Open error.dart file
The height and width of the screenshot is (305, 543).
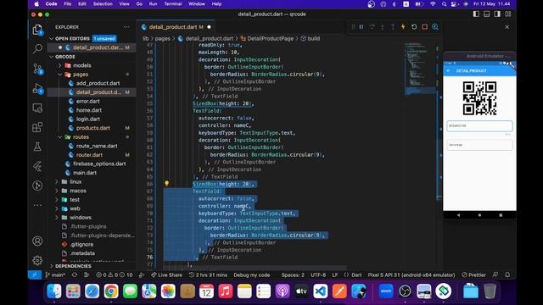(x=87, y=102)
